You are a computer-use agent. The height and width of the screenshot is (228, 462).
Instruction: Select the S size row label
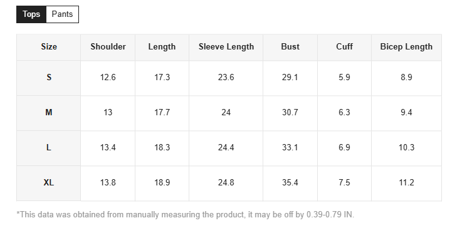click(49, 78)
